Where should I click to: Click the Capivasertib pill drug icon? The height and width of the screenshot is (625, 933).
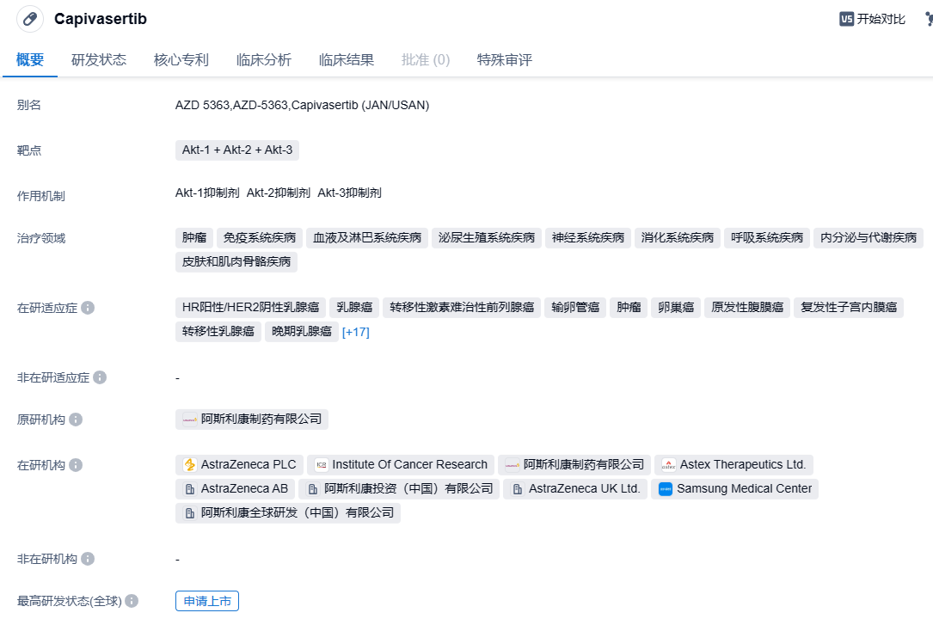pyautogui.click(x=30, y=19)
